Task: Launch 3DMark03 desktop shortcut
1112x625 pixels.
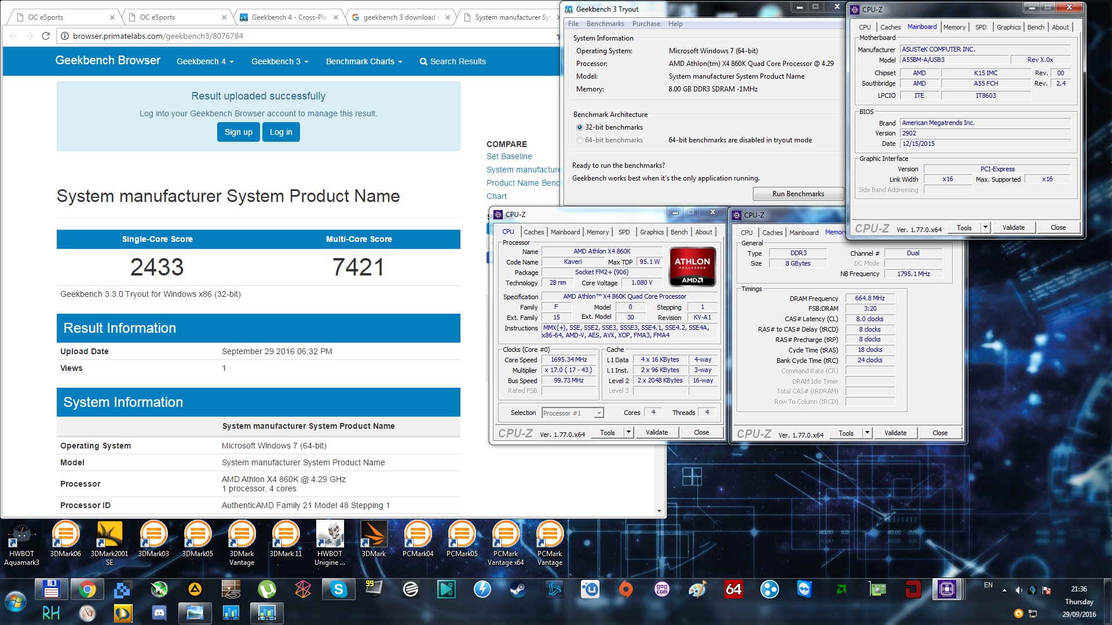Action: [x=153, y=539]
